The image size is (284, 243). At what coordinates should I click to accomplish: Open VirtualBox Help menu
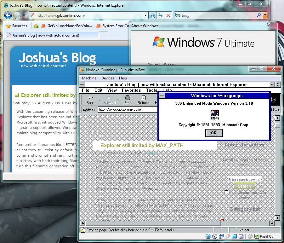coord(123,78)
